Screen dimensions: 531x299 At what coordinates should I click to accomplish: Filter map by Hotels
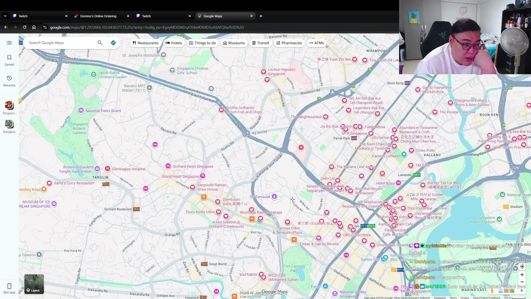[174, 43]
